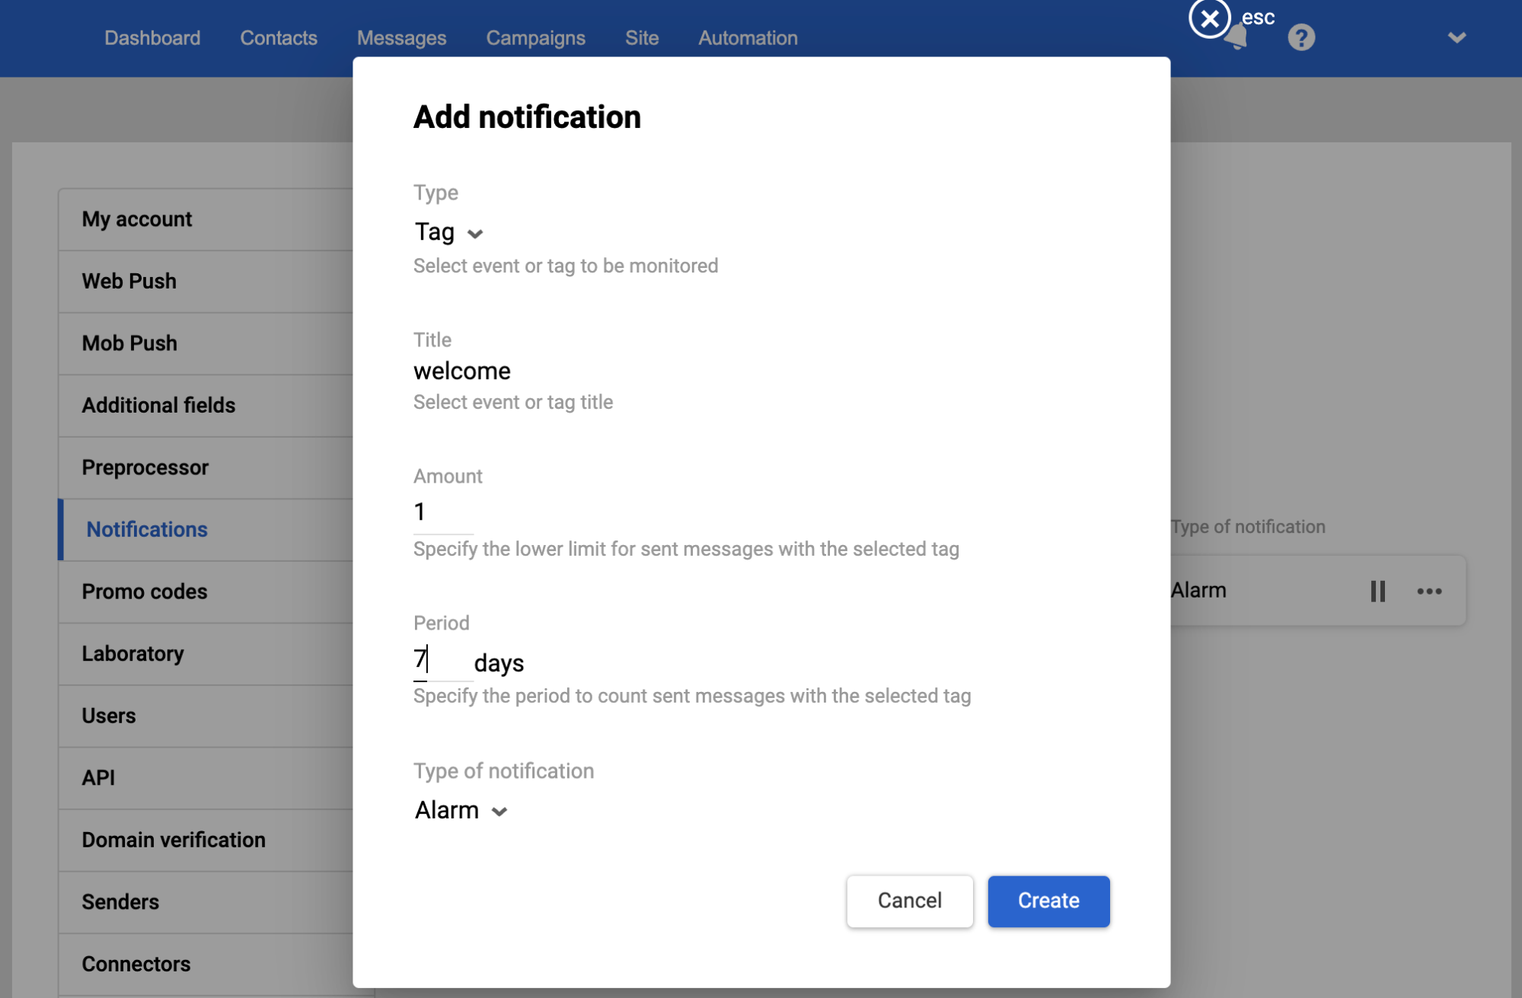Image resolution: width=1522 pixels, height=998 pixels.
Task: Click the Period days input field
Action: [442, 661]
